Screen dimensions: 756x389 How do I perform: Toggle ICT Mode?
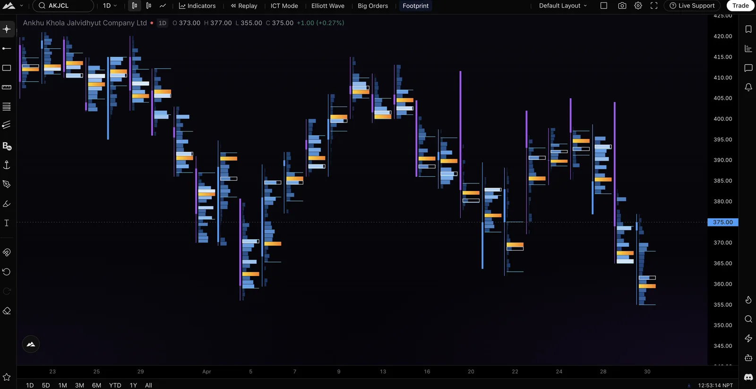click(x=284, y=6)
